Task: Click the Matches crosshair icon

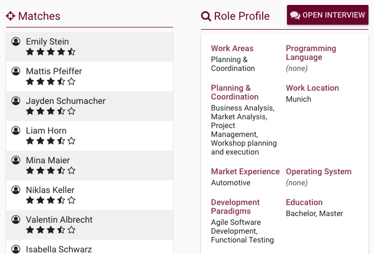Action: [10, 16]
